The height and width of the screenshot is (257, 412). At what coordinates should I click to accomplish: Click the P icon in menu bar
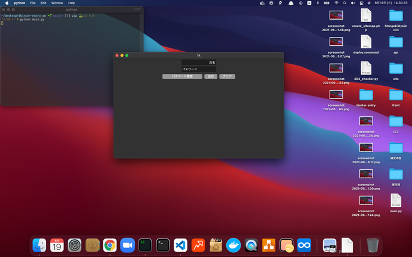tap(281, 3)
